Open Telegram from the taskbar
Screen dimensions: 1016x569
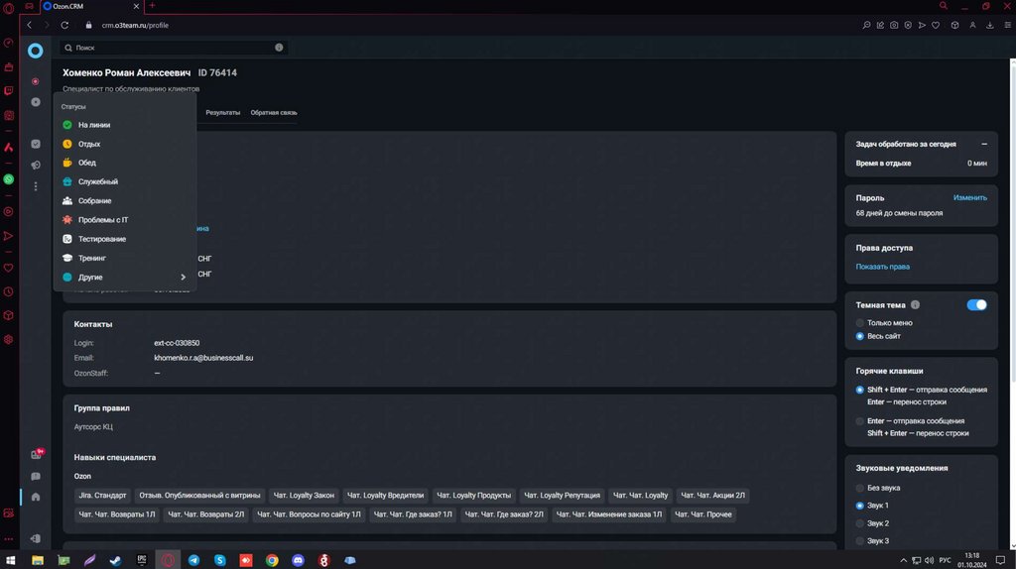click(x=193, y=560)
